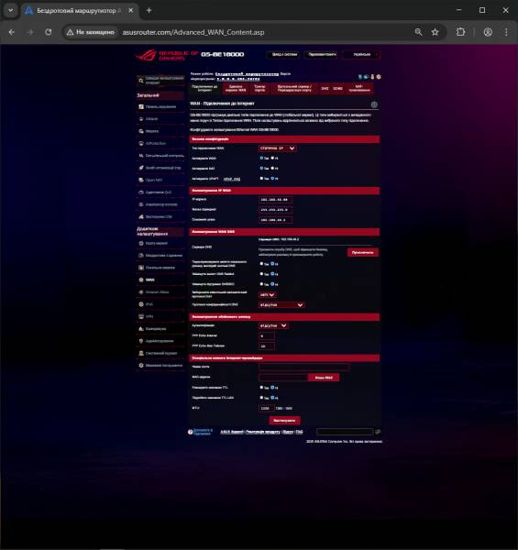Select Yes for Spoof LAN TTL value
518x550 pixels.
261,398
